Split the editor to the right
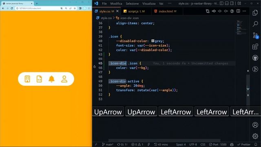The height and width of the screenshot is (147, 261). [238, 11]
